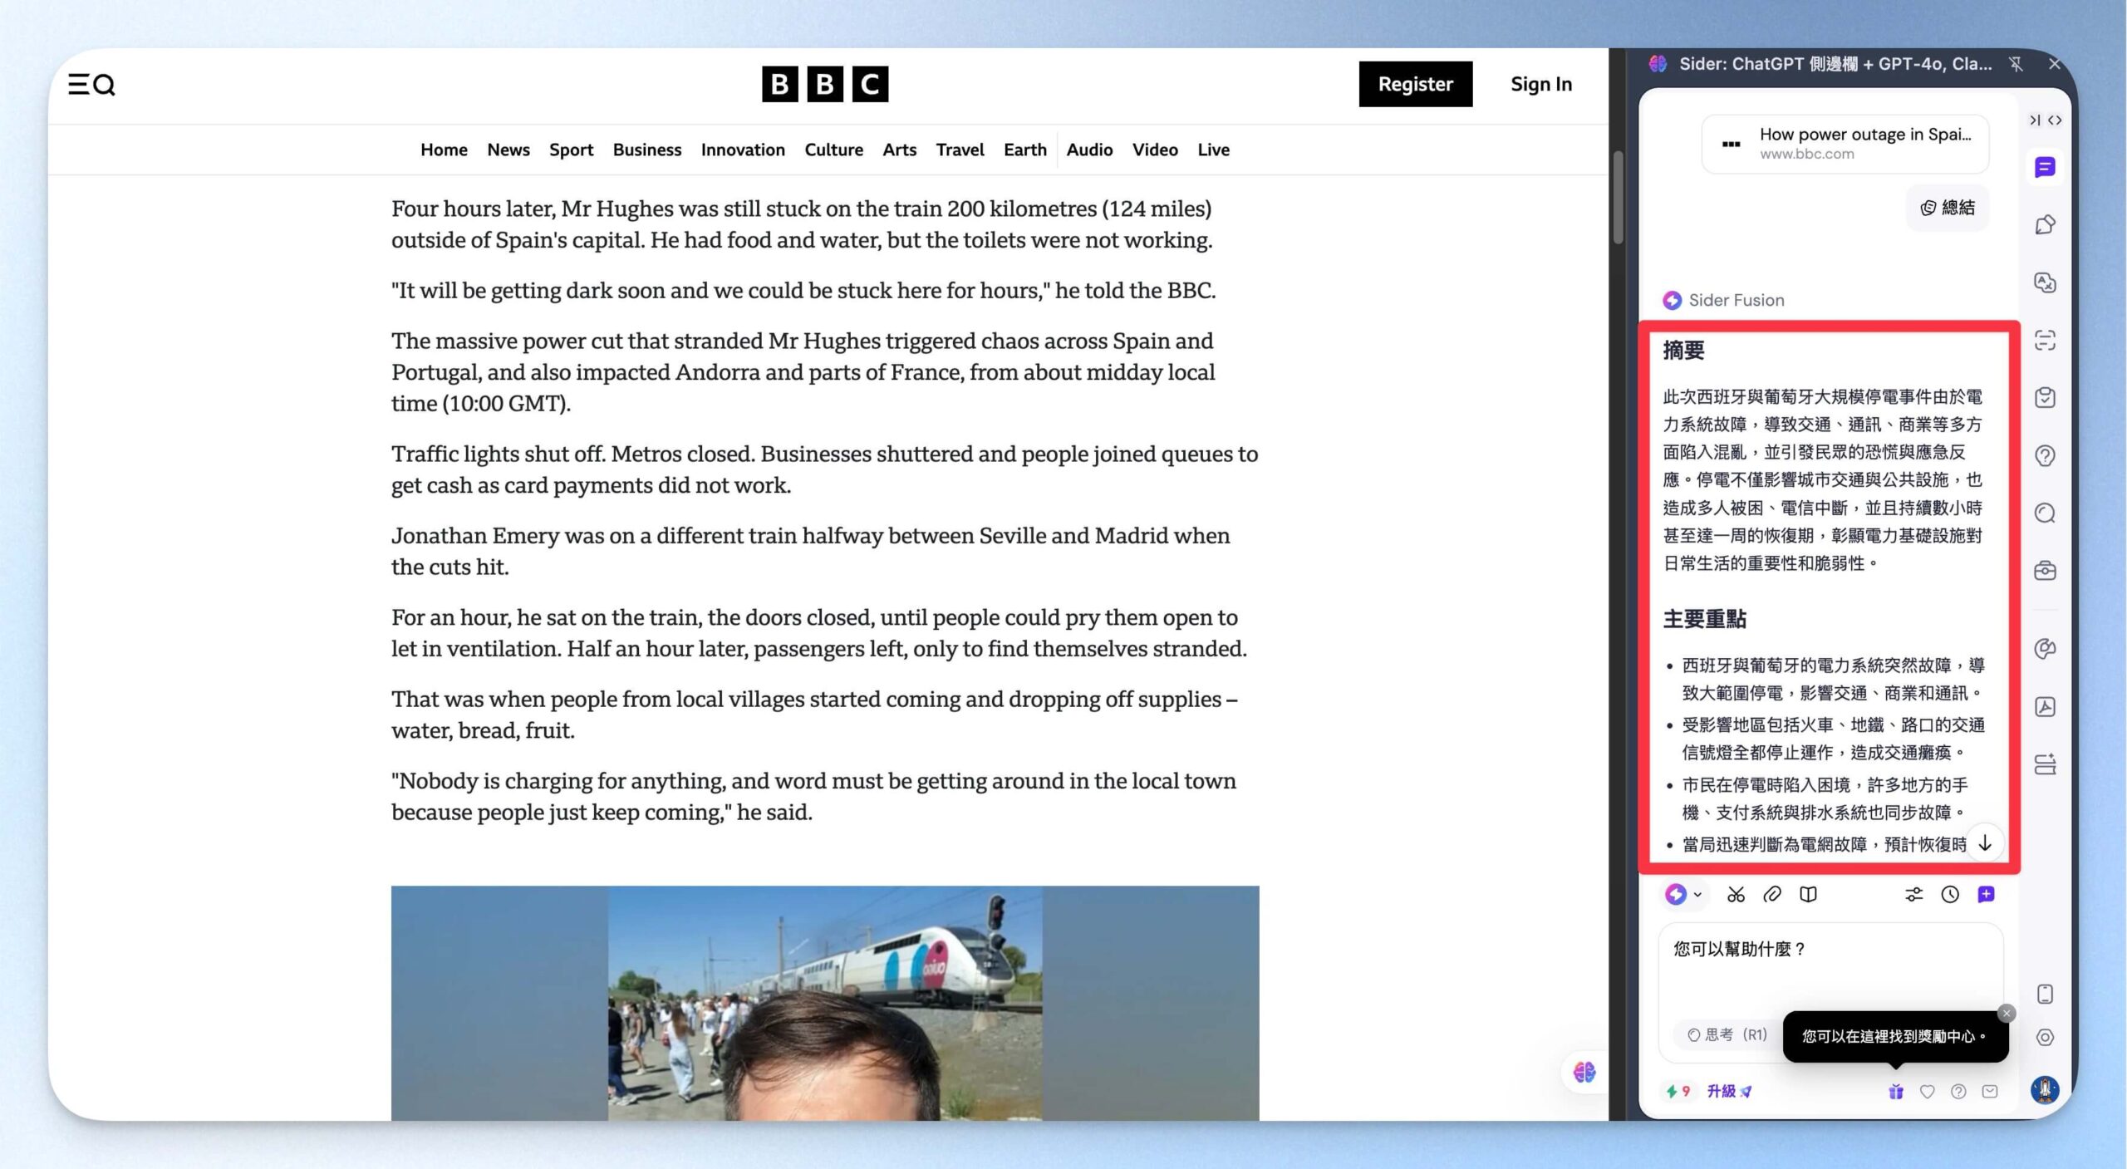Click the 總結 summarize button
The width and height of the screenshot is (2127, 1169).
pos(1947,208)
